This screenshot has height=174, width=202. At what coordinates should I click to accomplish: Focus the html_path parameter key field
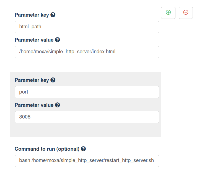pos(87,27)
